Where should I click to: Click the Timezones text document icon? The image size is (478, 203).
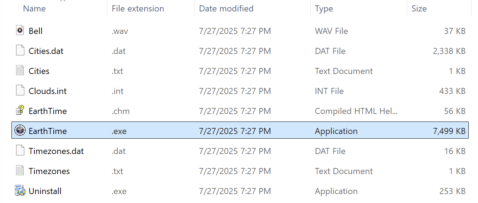(20, 171)
